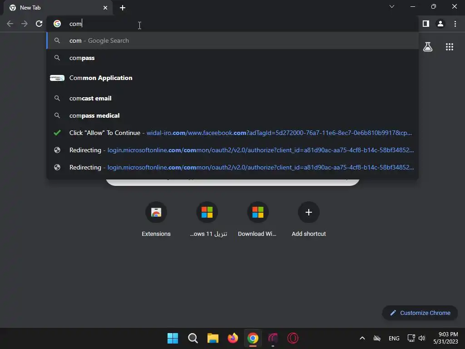Click the Google icon in the address bar

point(57,24)
